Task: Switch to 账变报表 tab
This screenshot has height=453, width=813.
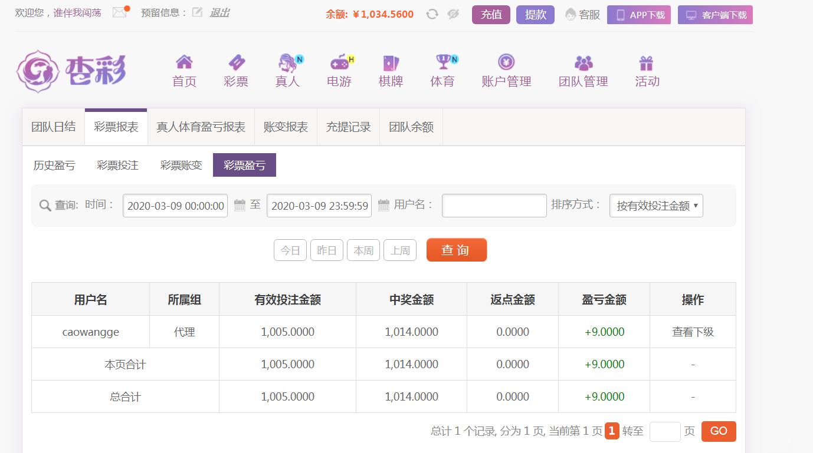Action: (286, 127)
